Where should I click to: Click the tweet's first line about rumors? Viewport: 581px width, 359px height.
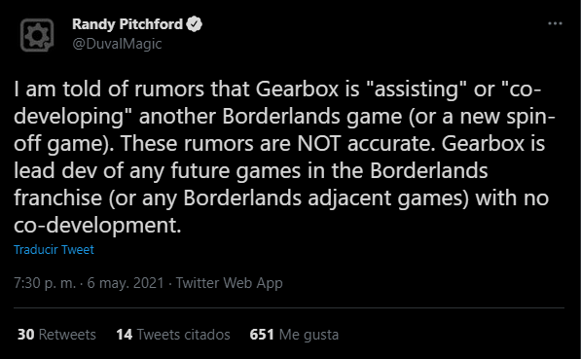pos(277,90)
